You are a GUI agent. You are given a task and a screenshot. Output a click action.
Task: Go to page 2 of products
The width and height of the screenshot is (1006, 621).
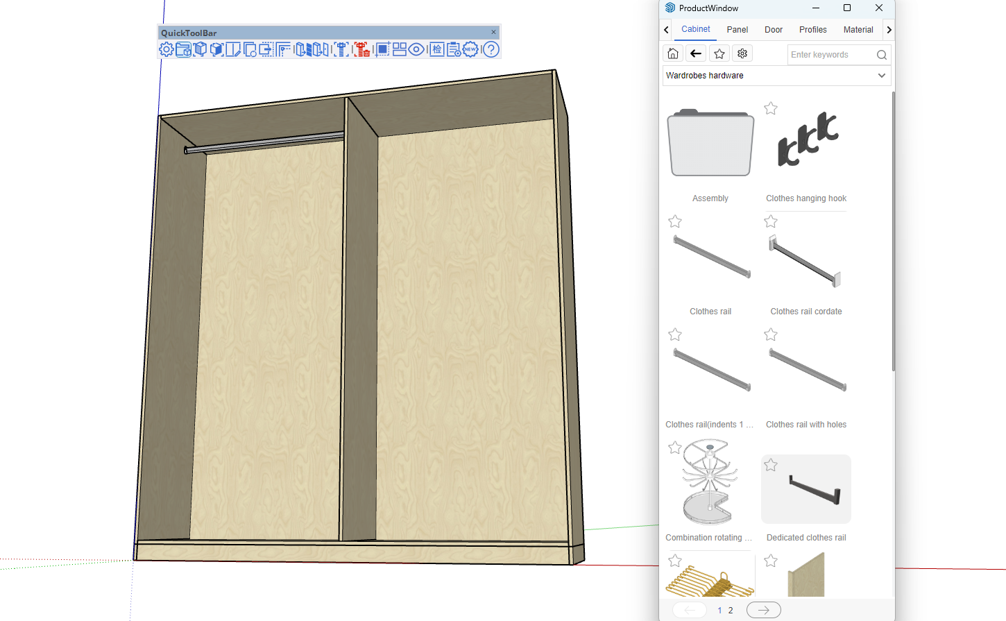[x=731, y=611]
